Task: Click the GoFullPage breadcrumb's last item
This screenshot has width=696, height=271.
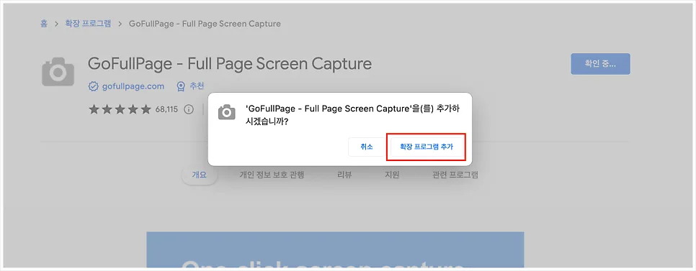Action: (205, 24)
